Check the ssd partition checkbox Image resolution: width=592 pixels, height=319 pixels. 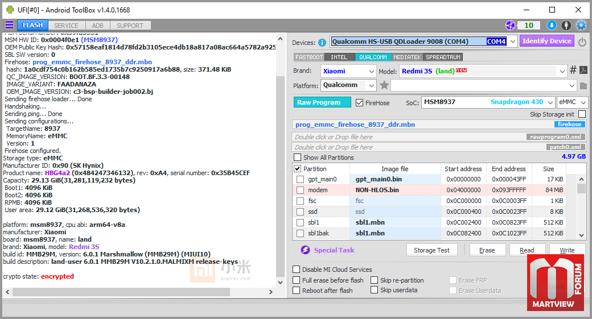[x=300, y=212]
